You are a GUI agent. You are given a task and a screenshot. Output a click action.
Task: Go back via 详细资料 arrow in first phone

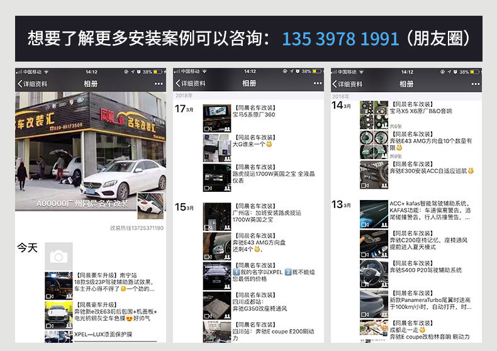coord(32,84)
